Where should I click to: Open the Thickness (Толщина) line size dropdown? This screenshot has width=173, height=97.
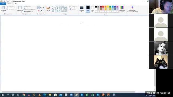[82, 9]
